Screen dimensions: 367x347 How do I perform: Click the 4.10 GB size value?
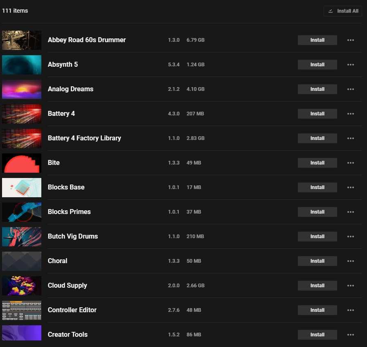(196, 89)
